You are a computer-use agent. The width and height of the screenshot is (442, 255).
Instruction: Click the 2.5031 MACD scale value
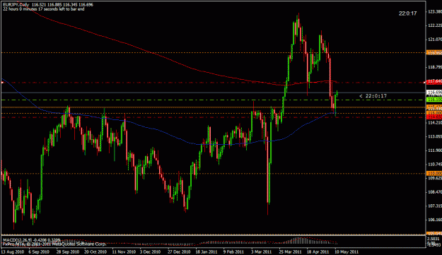434,239
